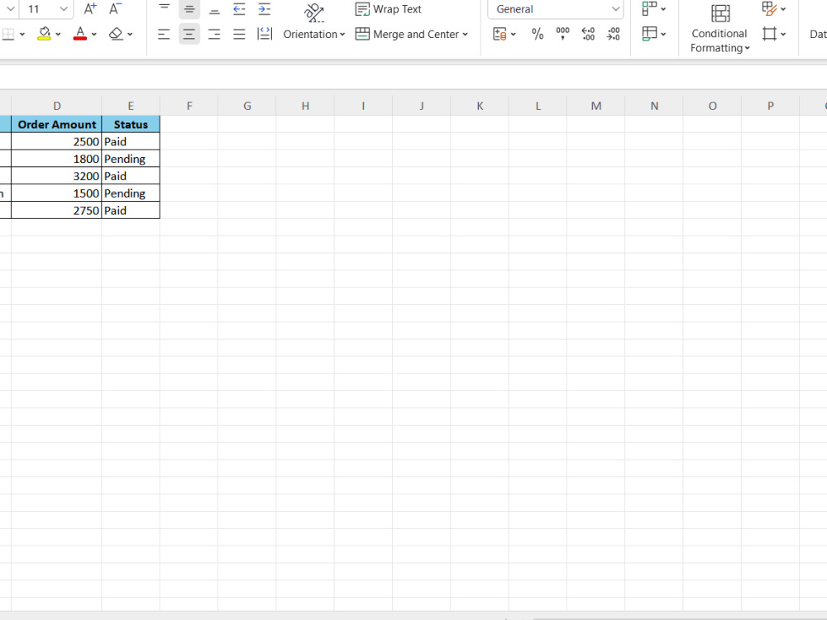The image size is (827, 620).
Task: Select the Order Amount header cell
Action: 56,125
